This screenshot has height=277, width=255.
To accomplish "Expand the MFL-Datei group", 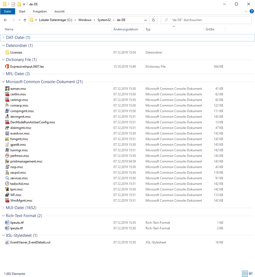I will pos(3,74).
